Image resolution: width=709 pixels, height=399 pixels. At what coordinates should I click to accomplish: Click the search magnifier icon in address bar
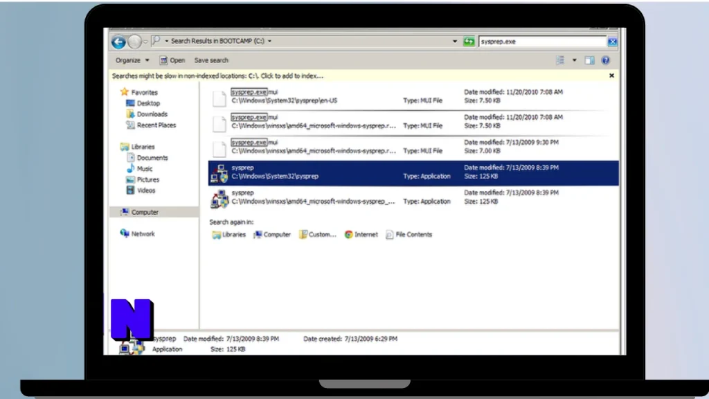156,41
